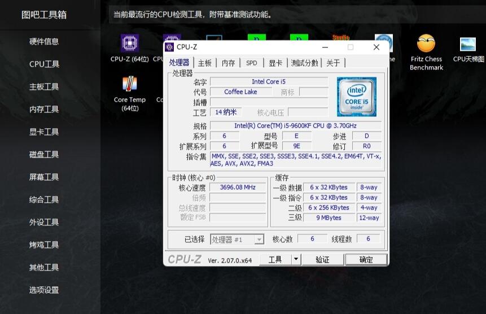Viewport: 486px width, 314px height.
Task: Select 显卡工具 in sidebar
Action: pyautogui.click(x=44, y=132)
